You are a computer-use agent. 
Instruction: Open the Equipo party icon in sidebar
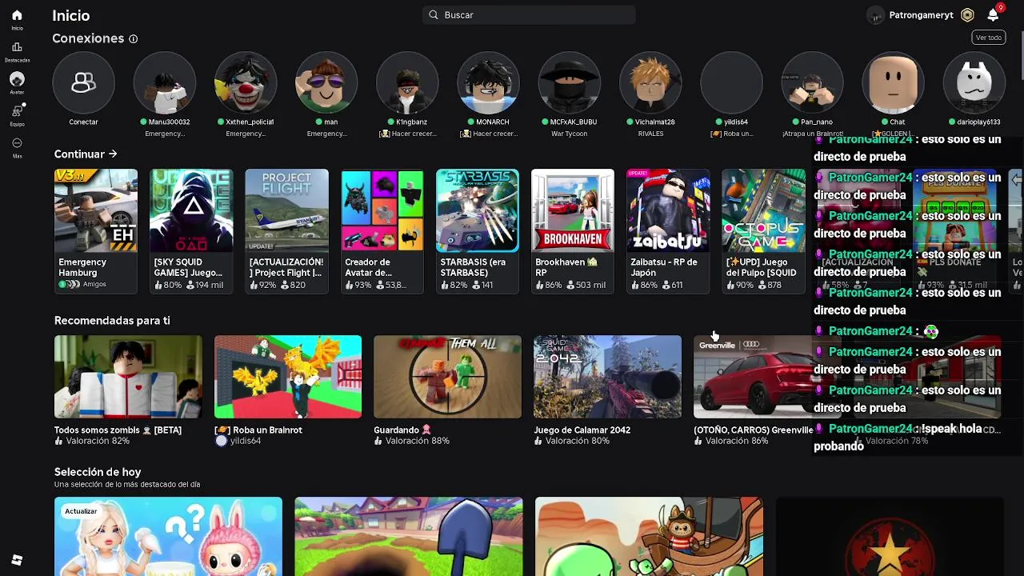17,111
